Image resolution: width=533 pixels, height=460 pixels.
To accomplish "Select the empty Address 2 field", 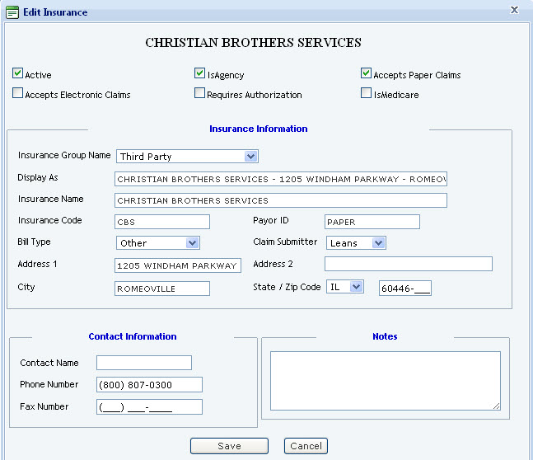I will (409, 264).
